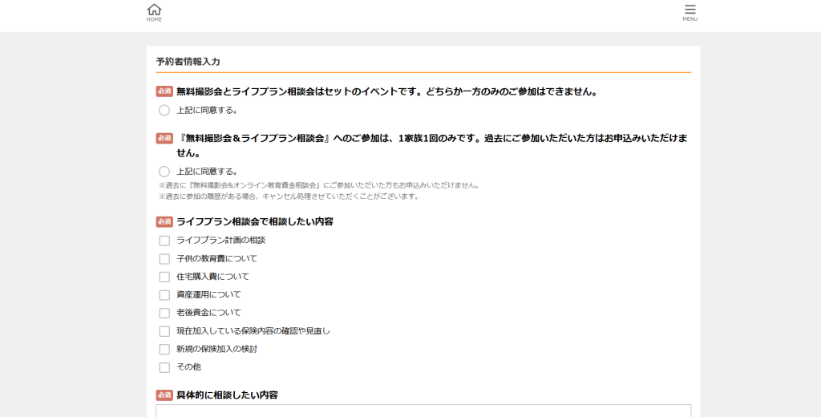This screenshot has height=417, width=821.
Task: Click the HOME house icon
Action: [154, 10]
